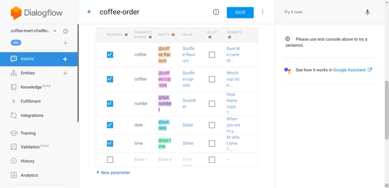Open agent settings gear icon
This screenshot has width=389, height=188.
click(65, 31)
